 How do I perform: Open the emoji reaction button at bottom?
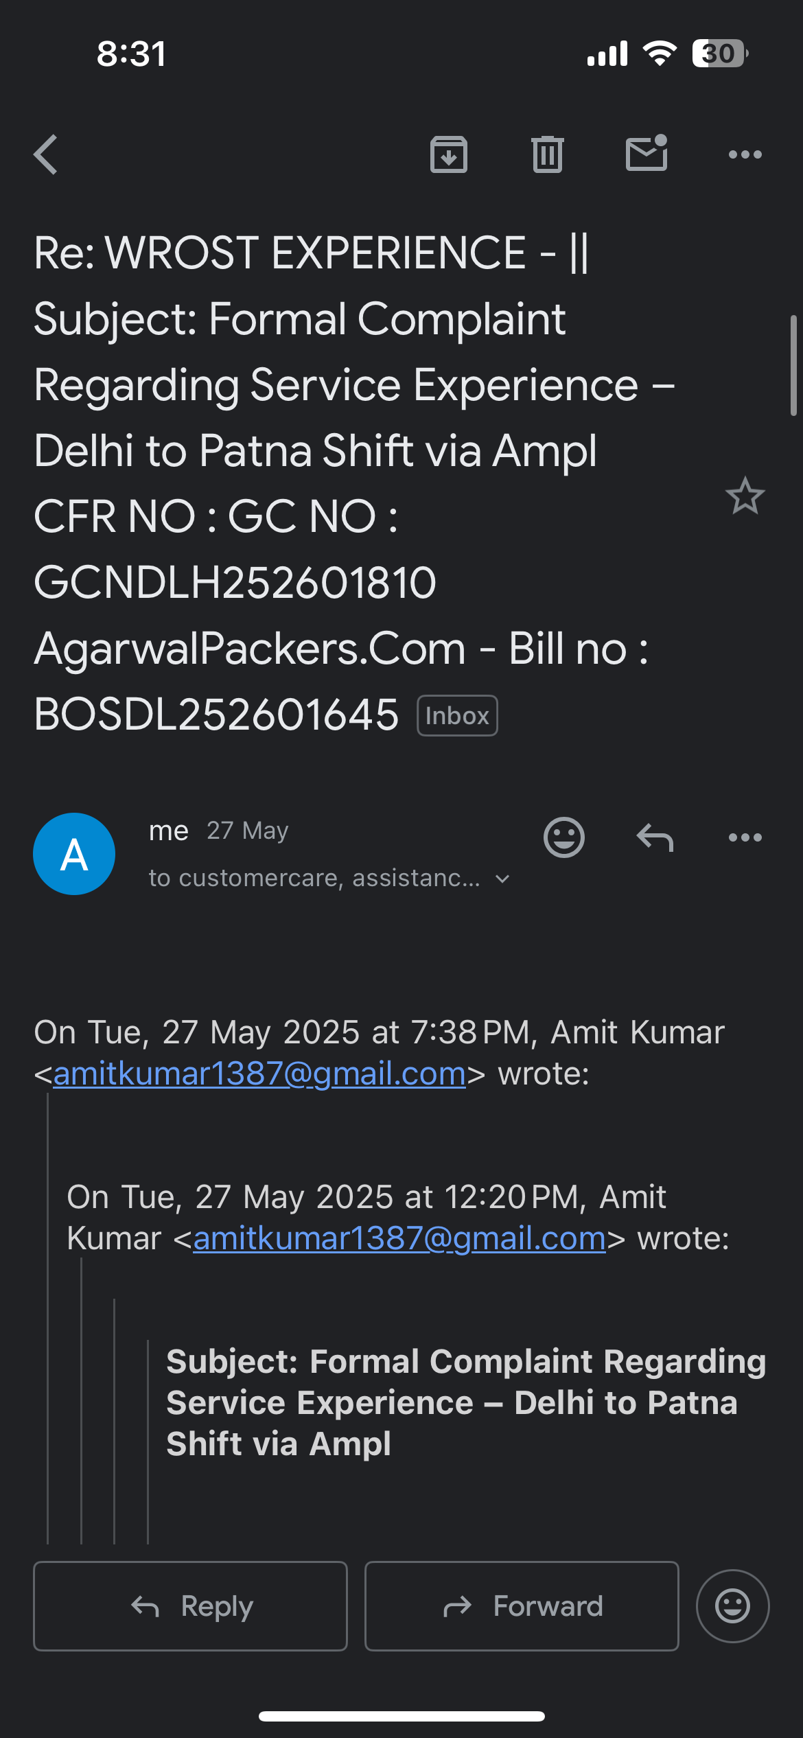[733, 1606]
